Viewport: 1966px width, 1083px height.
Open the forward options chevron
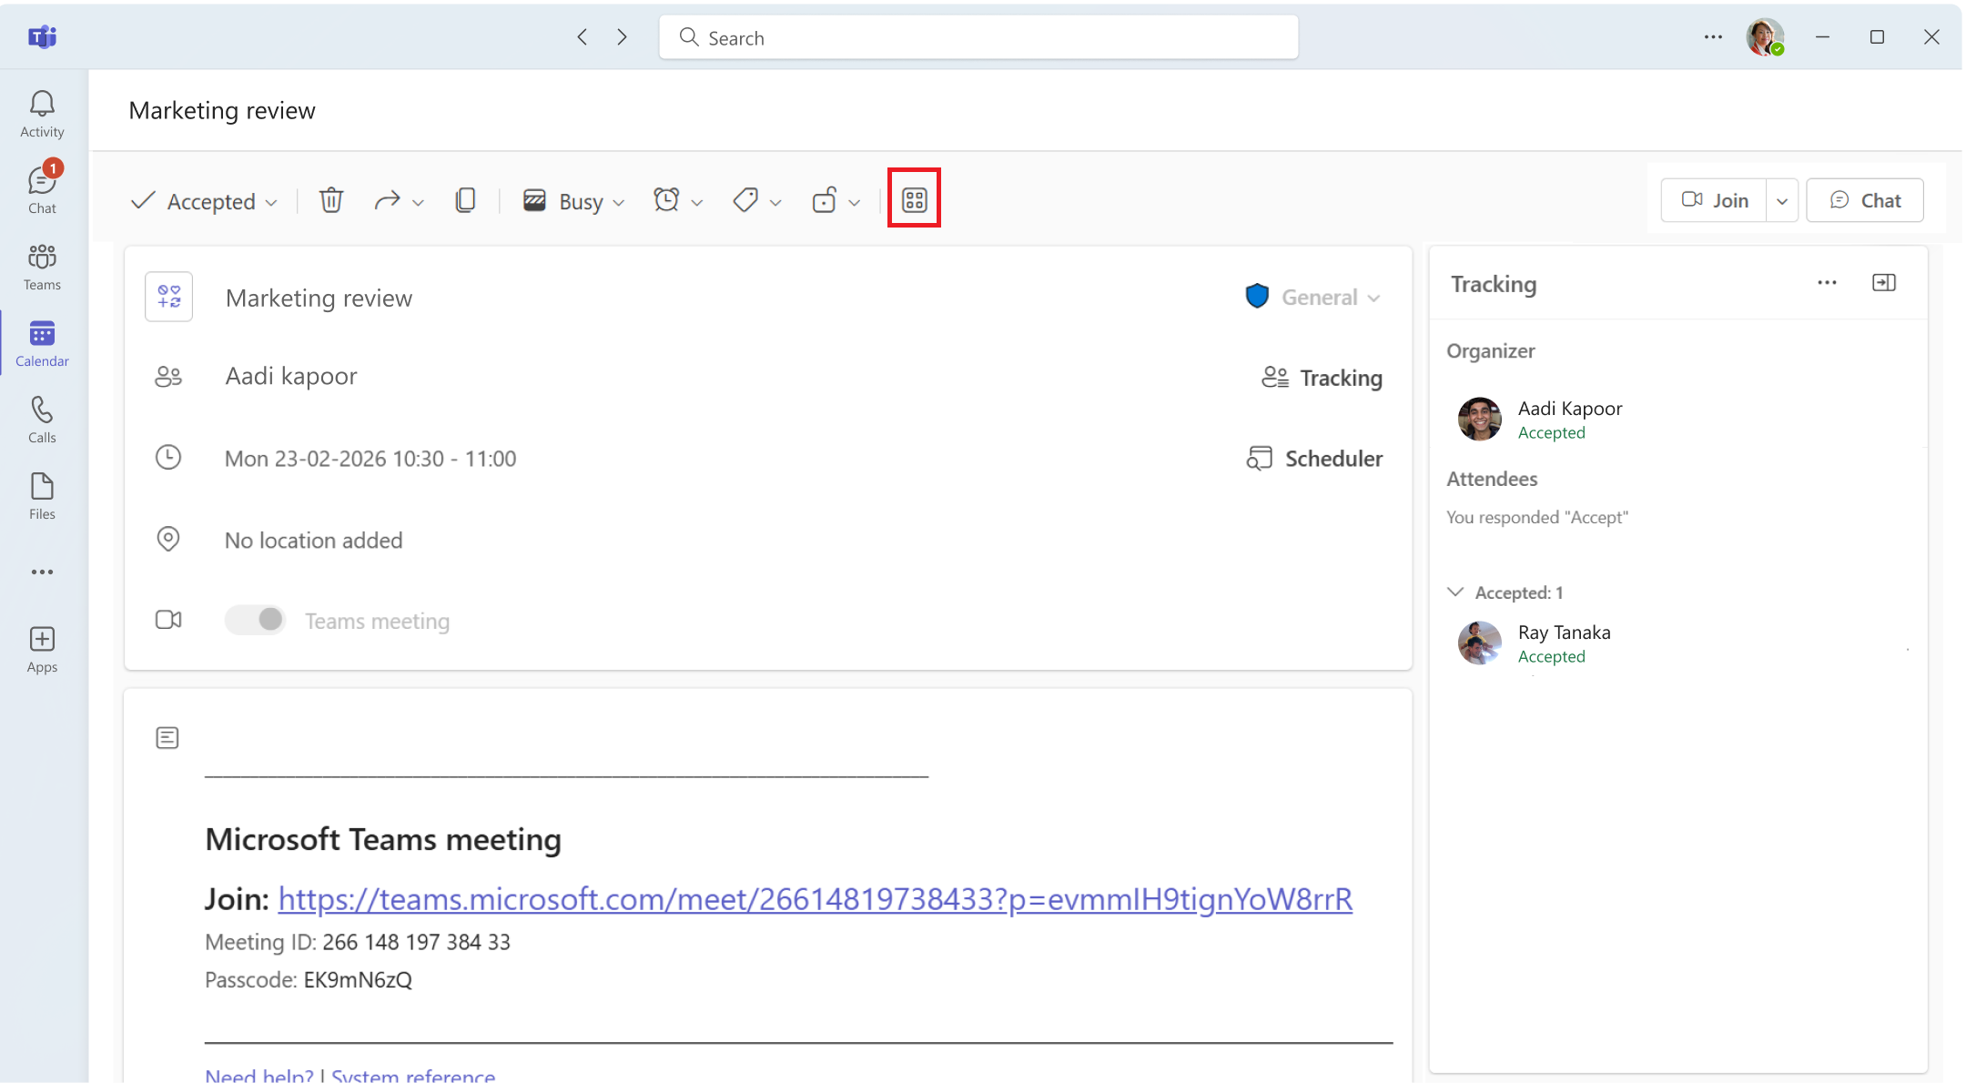(418, 202)
